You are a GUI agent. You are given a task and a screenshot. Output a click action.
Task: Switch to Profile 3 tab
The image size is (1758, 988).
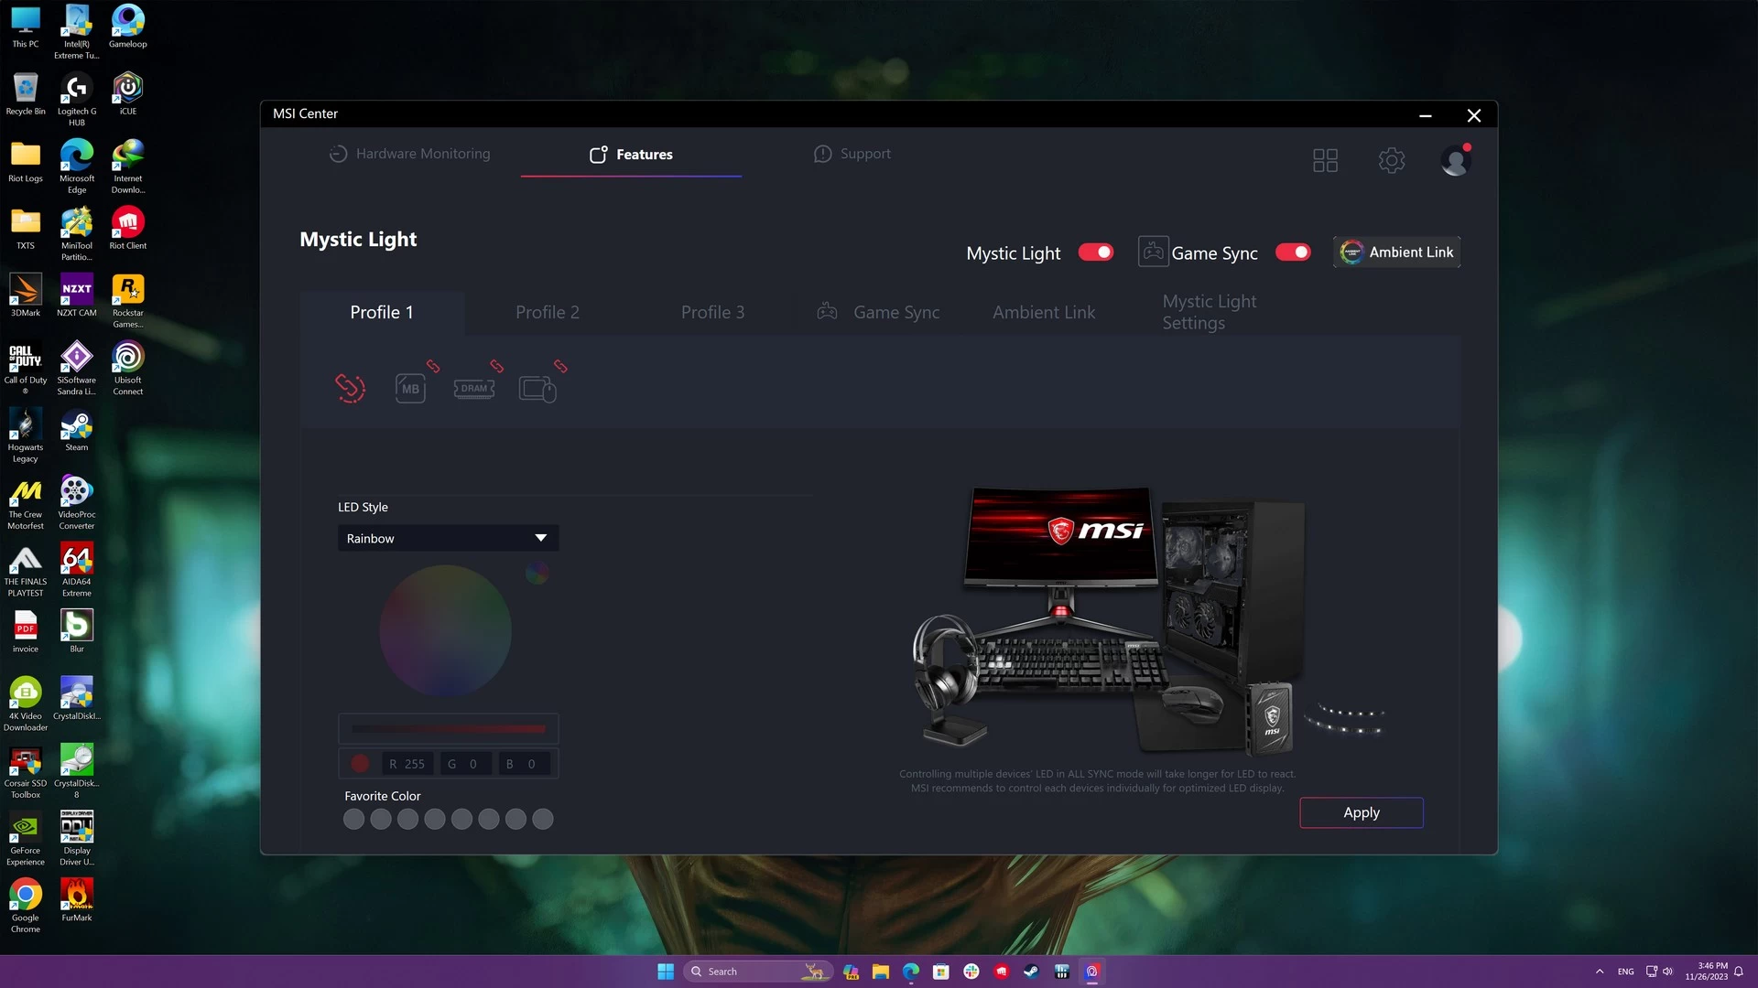tap(712, 312)
